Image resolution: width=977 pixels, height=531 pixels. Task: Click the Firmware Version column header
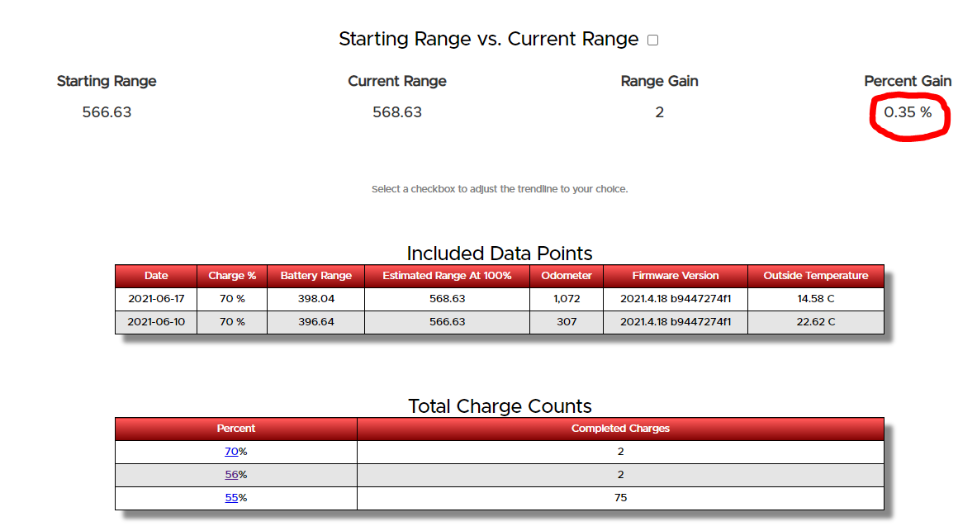pos(676,276)
